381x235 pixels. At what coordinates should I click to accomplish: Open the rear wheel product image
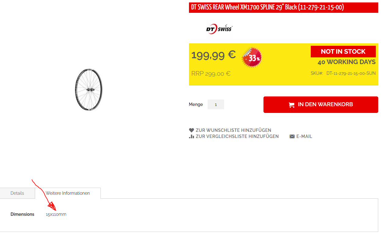(x=89, y=90)
